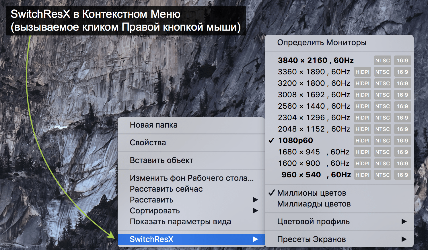428x250 pixels.
Task: Expand the 'Цветовой профиль' submenu
Action: [x=339, y=222]
